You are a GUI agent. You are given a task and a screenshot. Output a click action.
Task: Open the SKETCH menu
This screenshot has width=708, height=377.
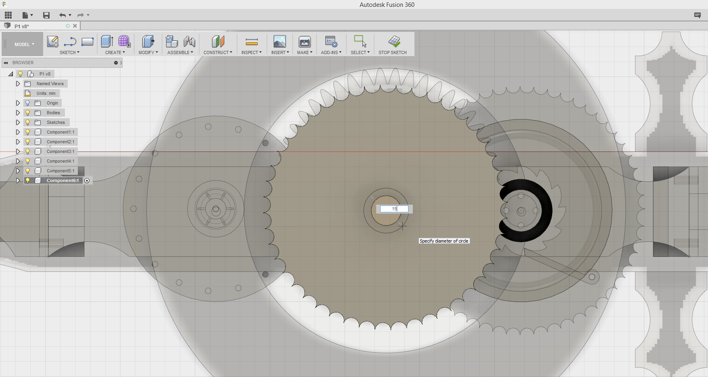(69, 52)
